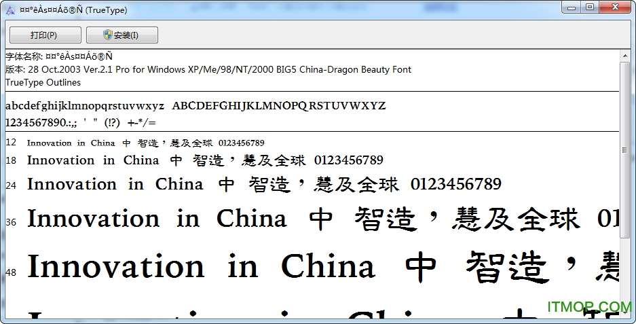Click the 18-point sample line
636x324 pixels.
pyautogui.click(x=205, y=160)
